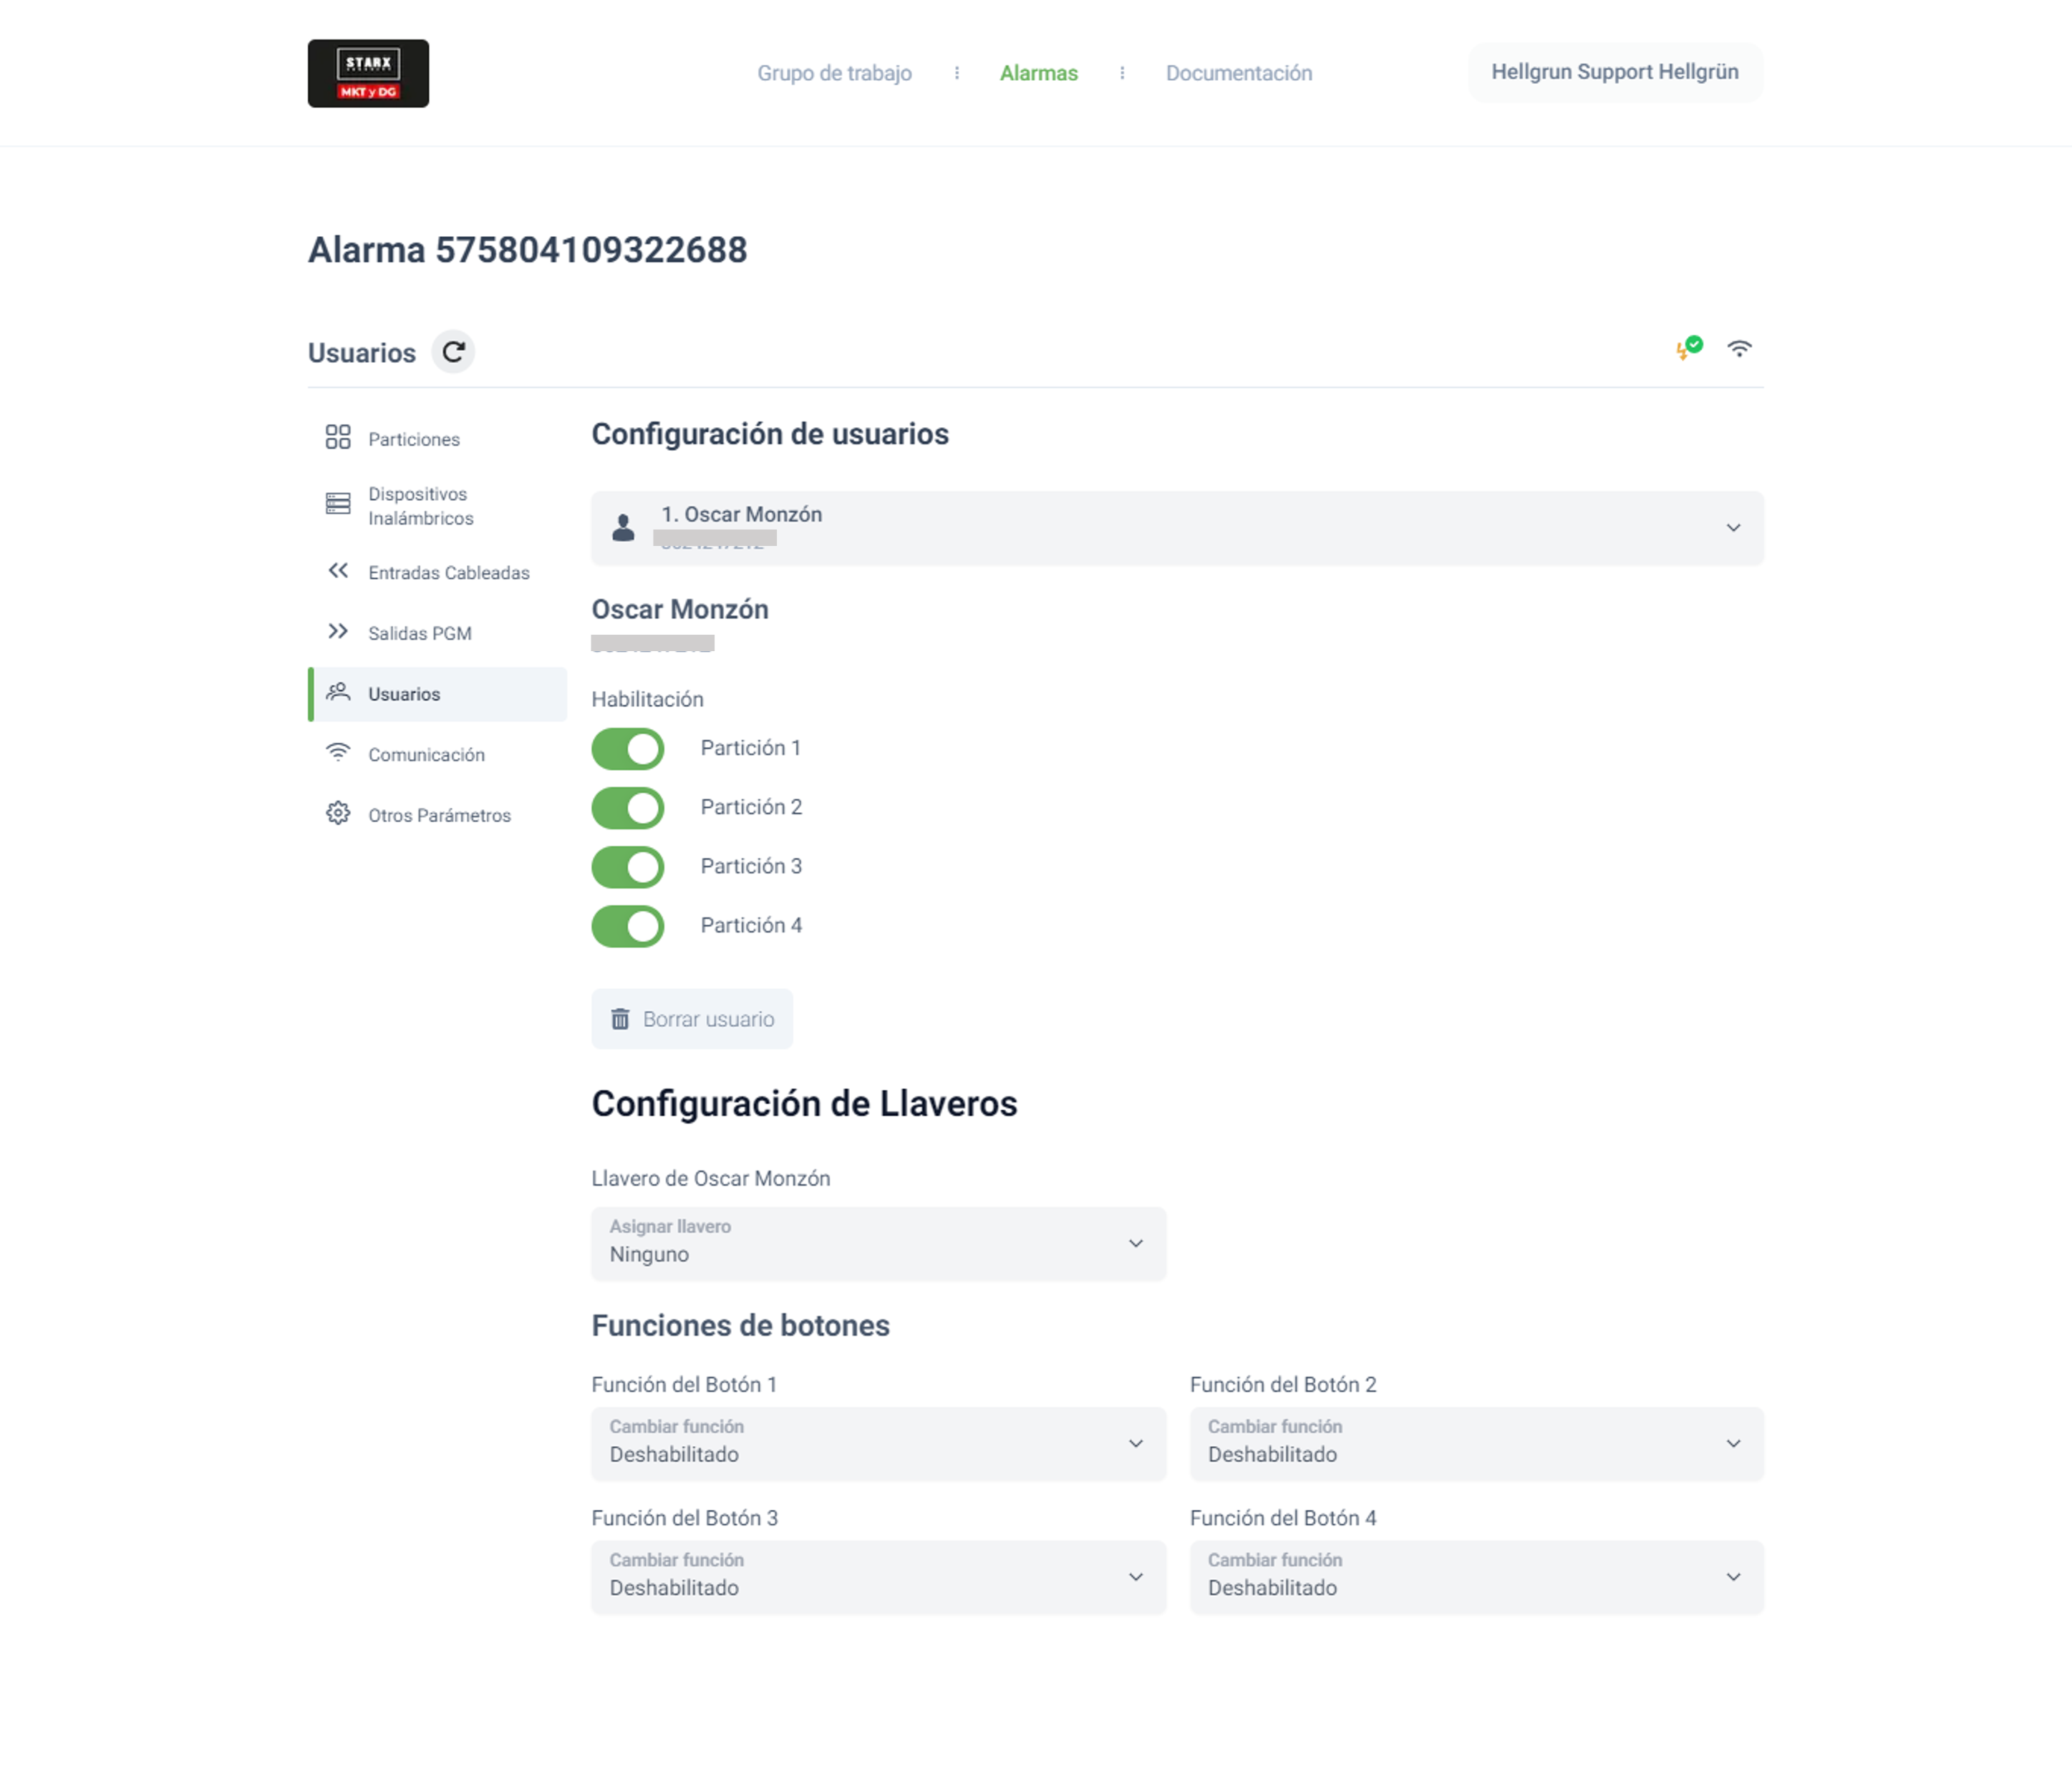Open Otros Parámetros gear item
2072x1771 pixels.
(438, 816)
